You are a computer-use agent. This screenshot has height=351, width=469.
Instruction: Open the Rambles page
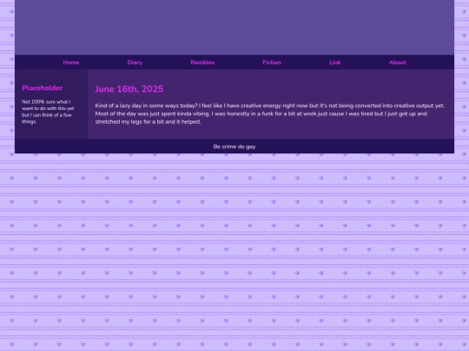(202, 62)
